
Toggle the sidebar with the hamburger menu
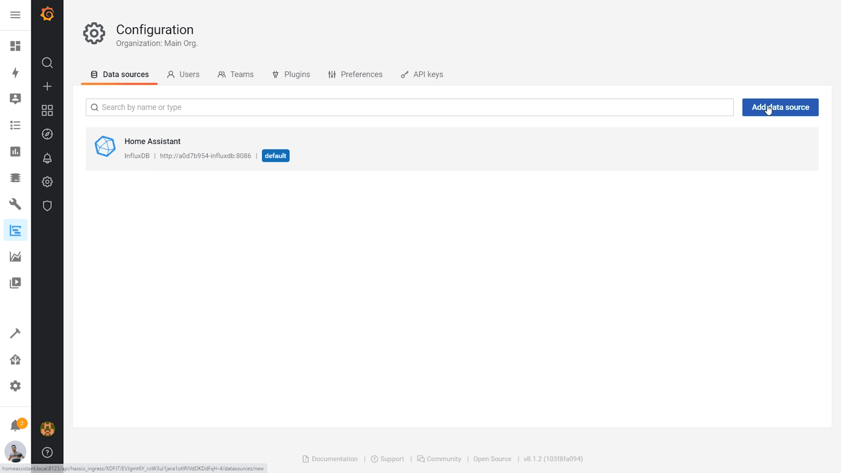pos(15,15)
